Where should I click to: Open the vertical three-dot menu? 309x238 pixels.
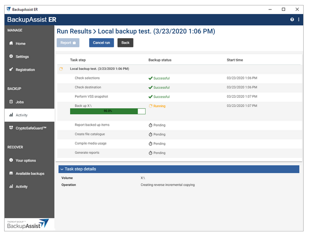coord(299,20)
